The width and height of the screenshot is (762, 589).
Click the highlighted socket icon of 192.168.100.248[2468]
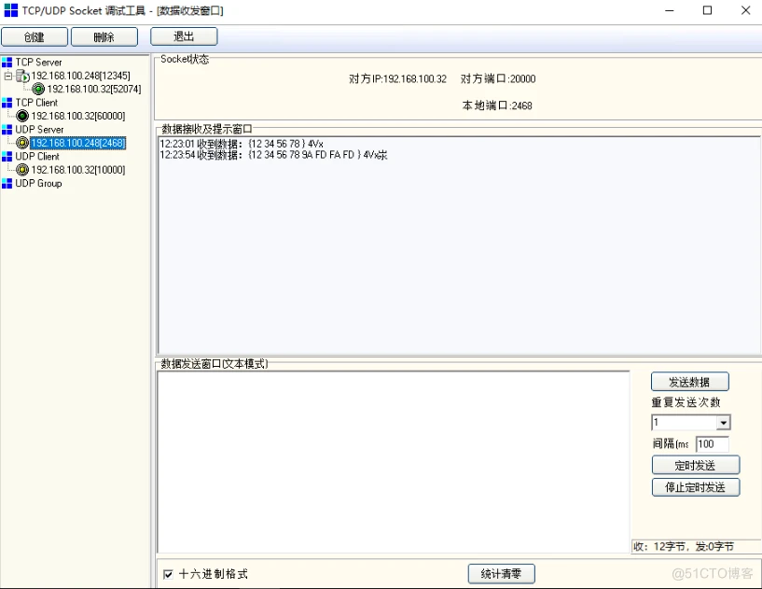pos(21,142)
